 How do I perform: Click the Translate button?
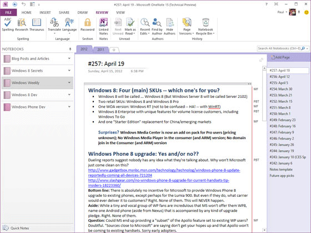[x=54, y=26]
